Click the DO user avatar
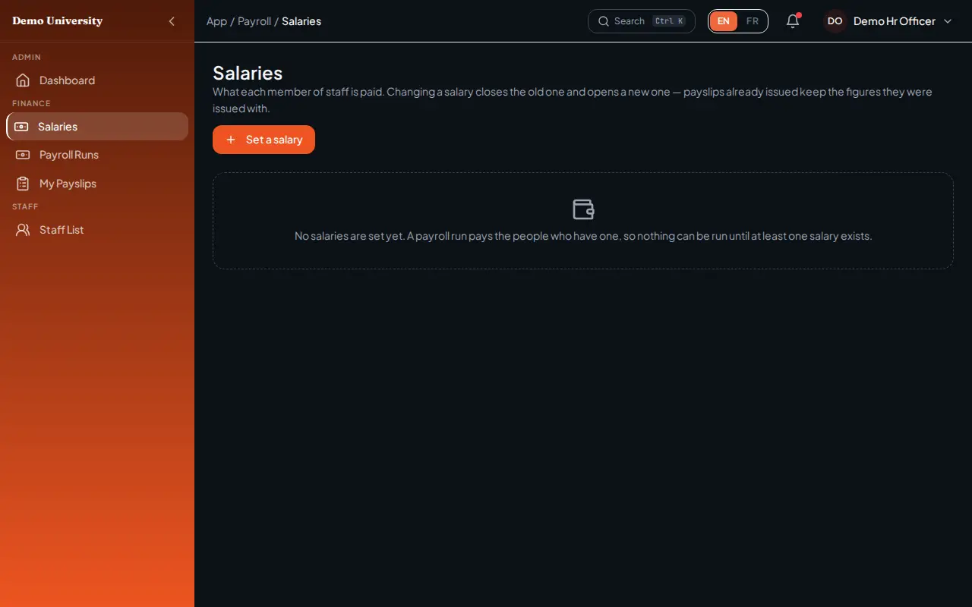This screenshot has height=607, width=972. click(x=835, y=21)
